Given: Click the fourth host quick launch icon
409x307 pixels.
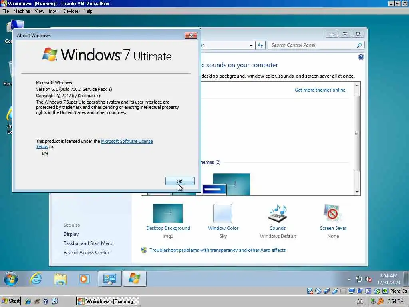Looking at the screenshot, I should tap(54, 301).
